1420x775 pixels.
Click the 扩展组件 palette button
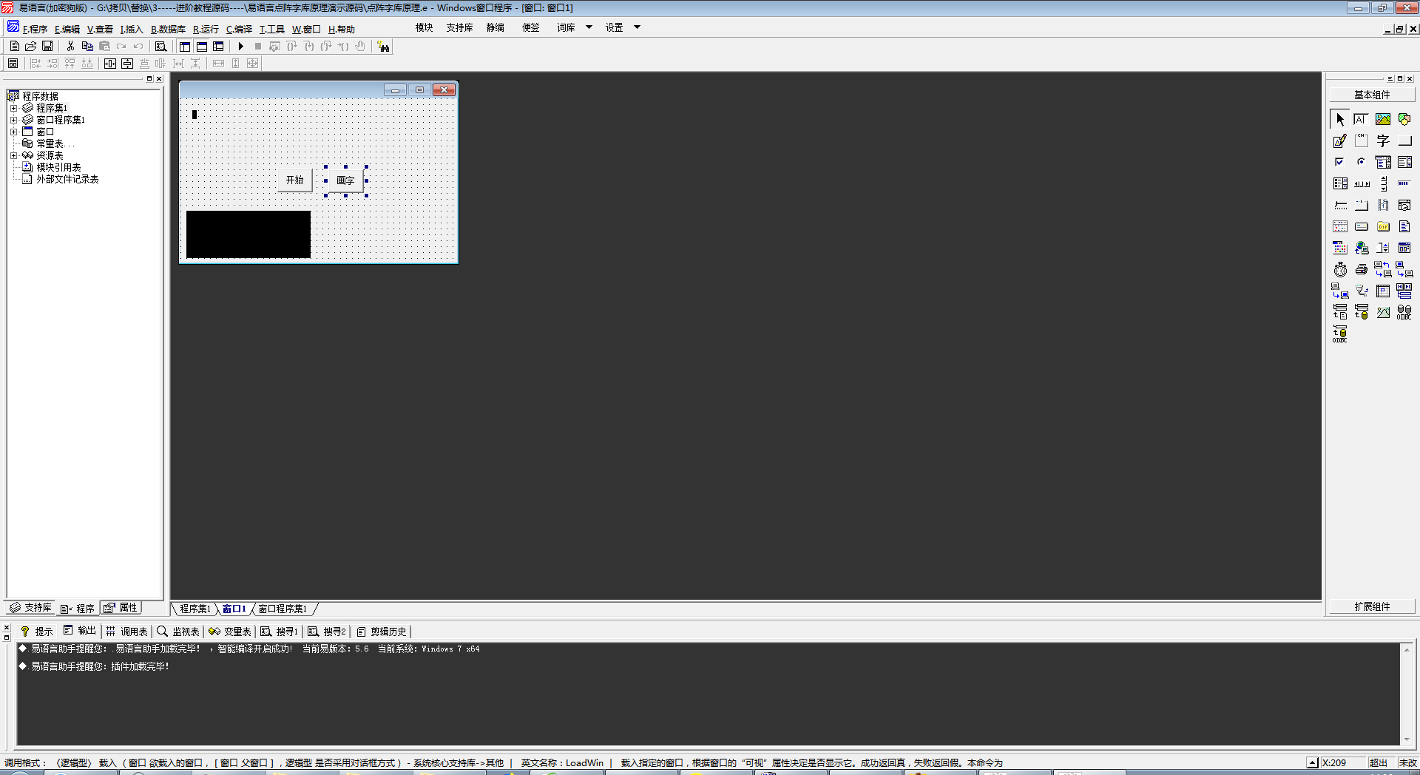[1372, 606]
